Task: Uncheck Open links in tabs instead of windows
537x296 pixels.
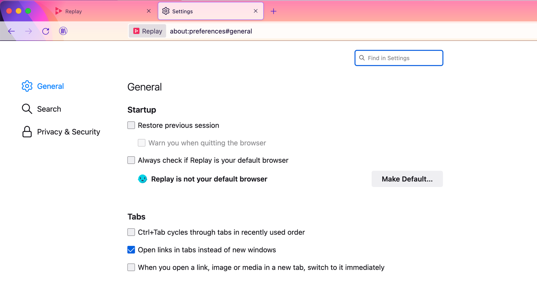Action: click(x=131, y=250)
